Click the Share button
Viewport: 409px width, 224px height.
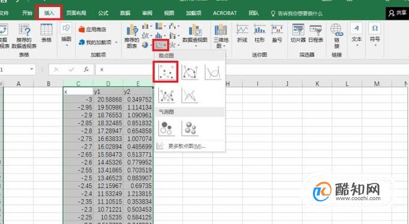point(397,13)
